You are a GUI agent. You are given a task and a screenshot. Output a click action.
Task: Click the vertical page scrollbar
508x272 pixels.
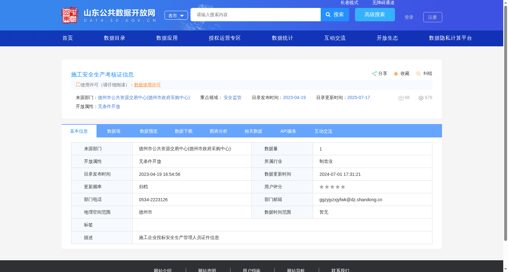(505, 124)
